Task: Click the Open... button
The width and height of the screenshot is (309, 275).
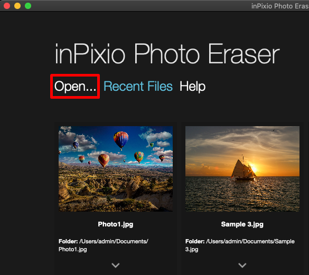Action: coord(75,87)
